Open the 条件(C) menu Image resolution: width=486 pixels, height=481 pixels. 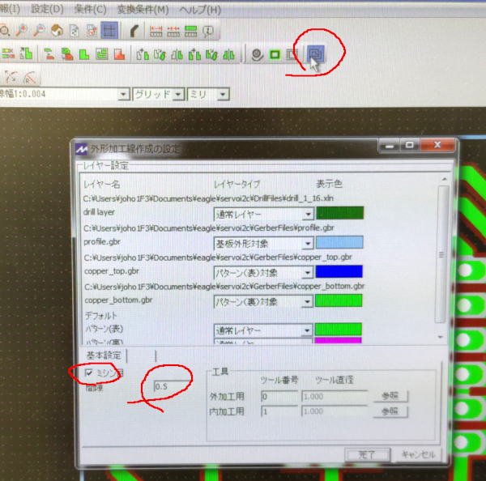(90, 10)
